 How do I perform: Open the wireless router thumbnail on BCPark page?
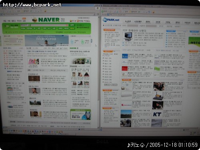click(158, 96)
